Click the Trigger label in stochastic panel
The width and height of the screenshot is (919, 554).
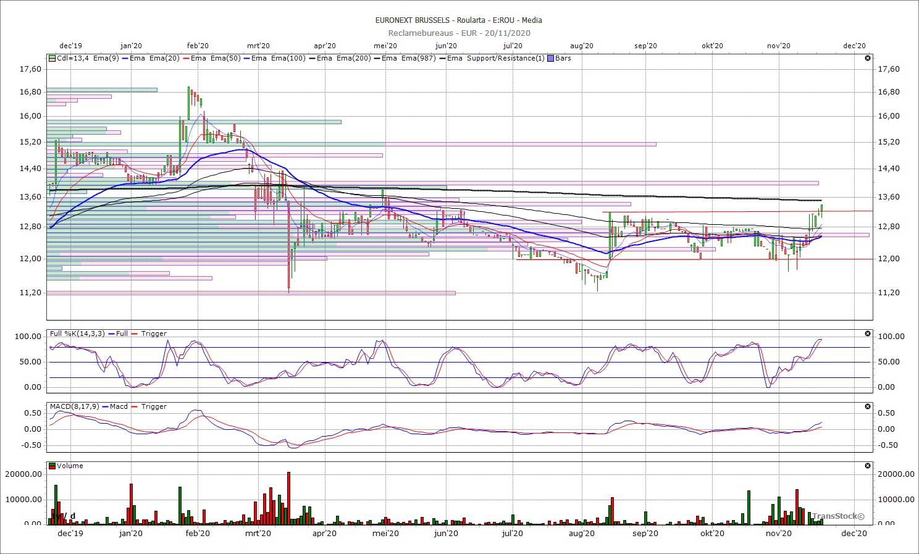154,334
